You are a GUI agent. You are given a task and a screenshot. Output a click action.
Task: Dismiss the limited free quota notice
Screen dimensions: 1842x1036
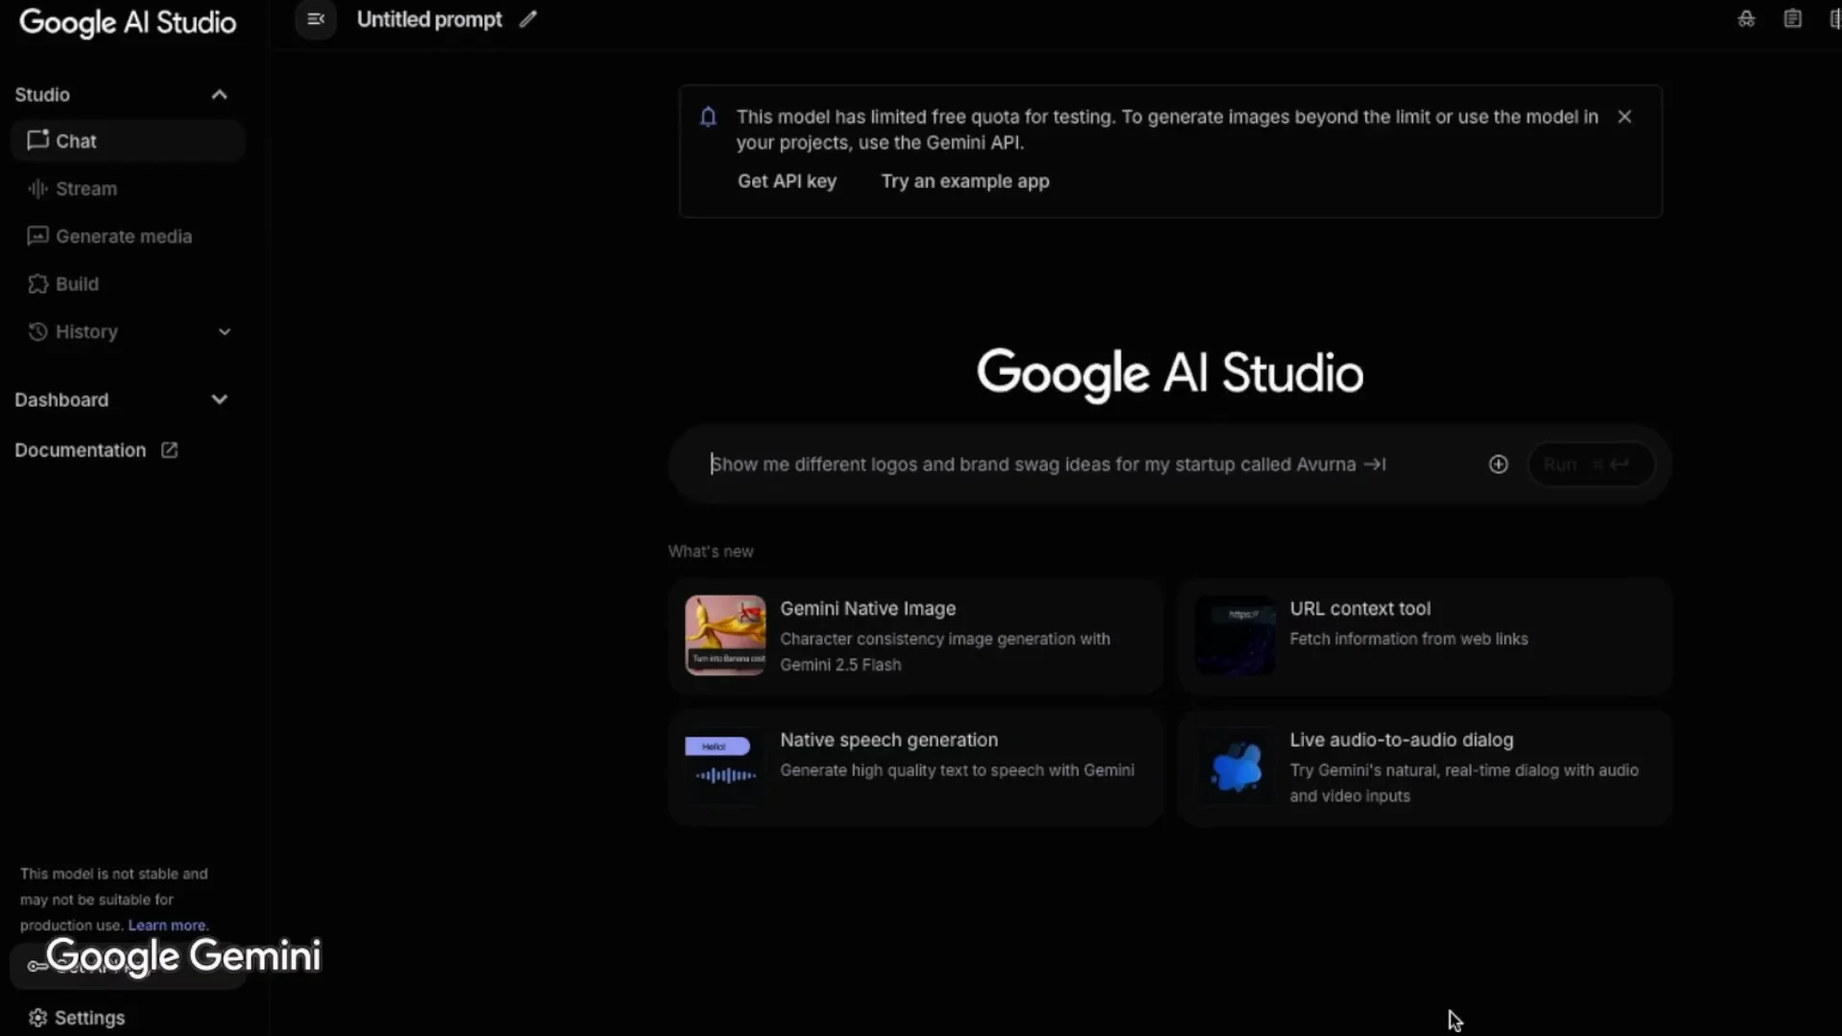[1625, 116]
